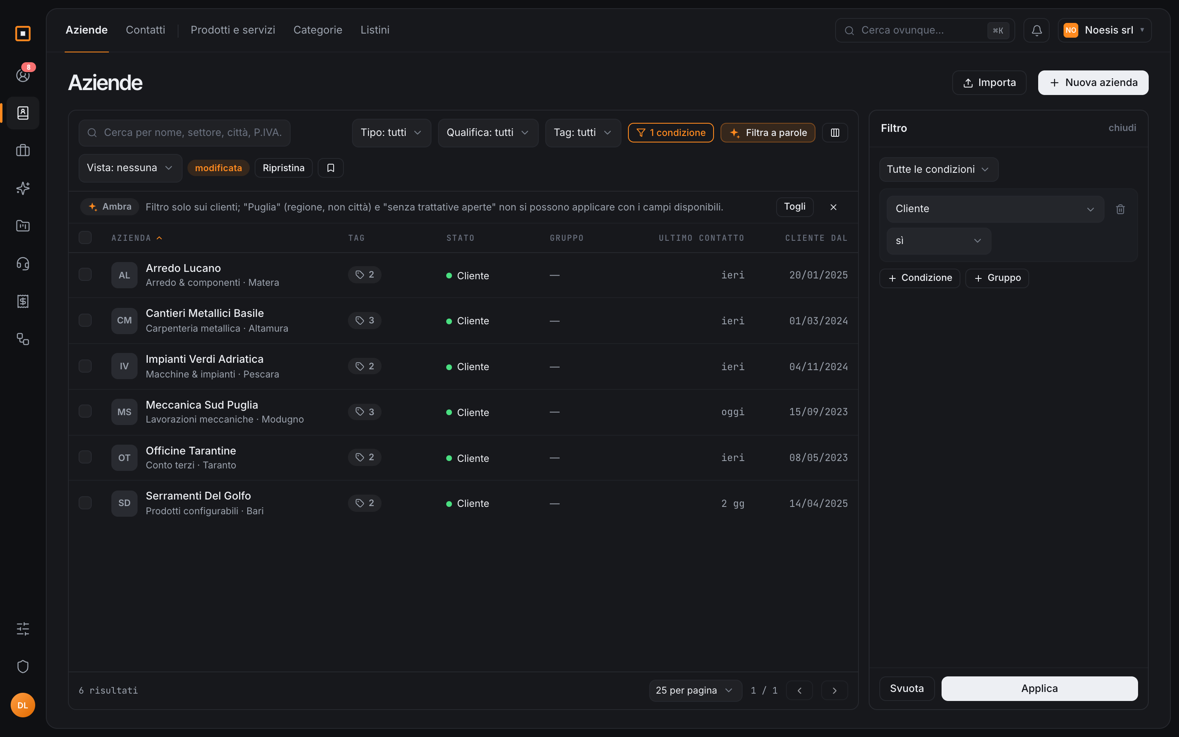Viewport: 1179px width, 737px height.
Task: Open the projects folder sidebar icon
Action: [x=23, y=226]
